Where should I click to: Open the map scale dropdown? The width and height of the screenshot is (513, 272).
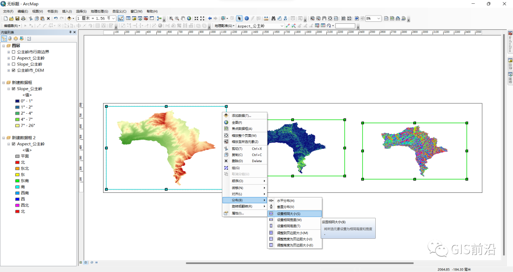(x=113, y=18)
